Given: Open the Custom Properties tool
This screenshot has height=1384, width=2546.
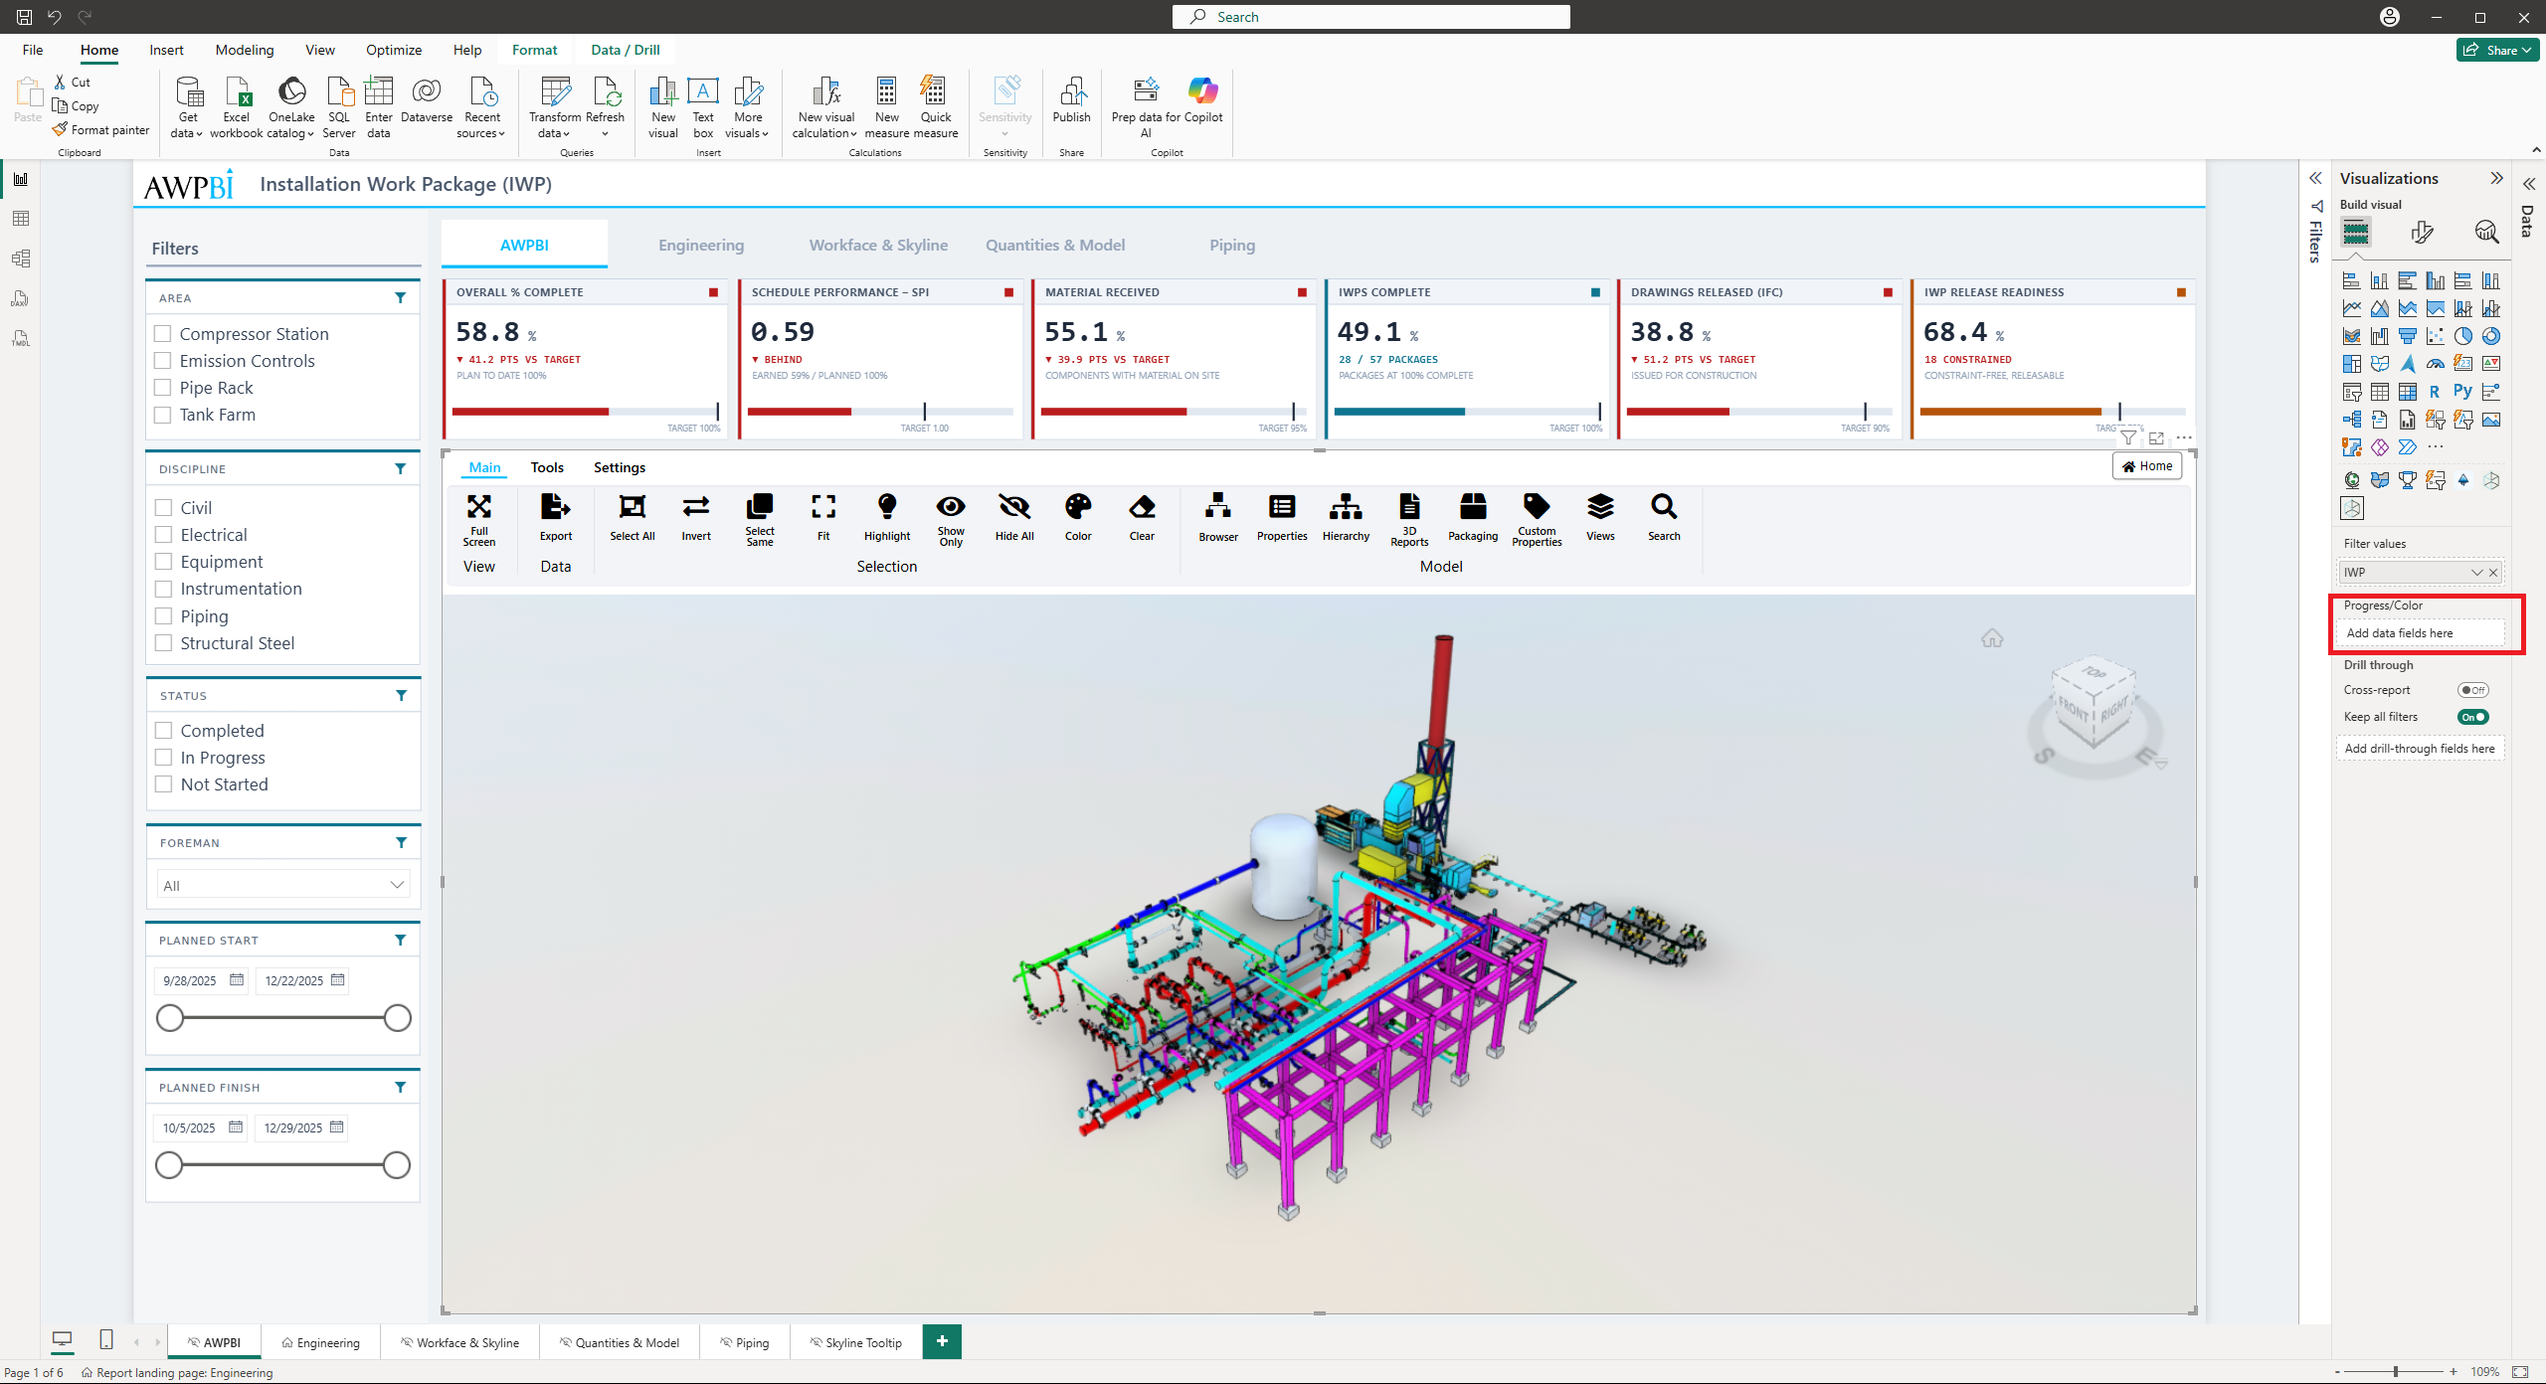Looking at the screenshot, I should (x=1537, y=519).
